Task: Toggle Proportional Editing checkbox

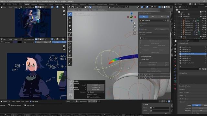Action: coord(88,97)
